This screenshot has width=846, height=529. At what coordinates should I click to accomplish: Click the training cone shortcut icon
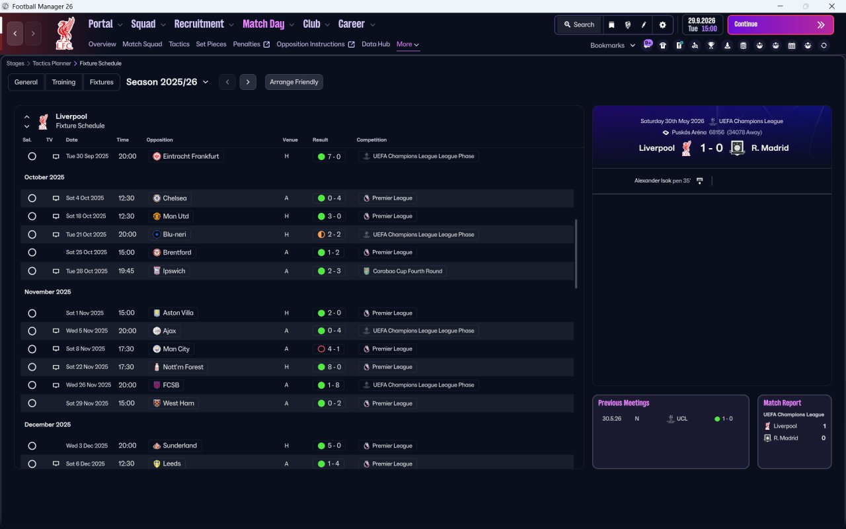727,46
